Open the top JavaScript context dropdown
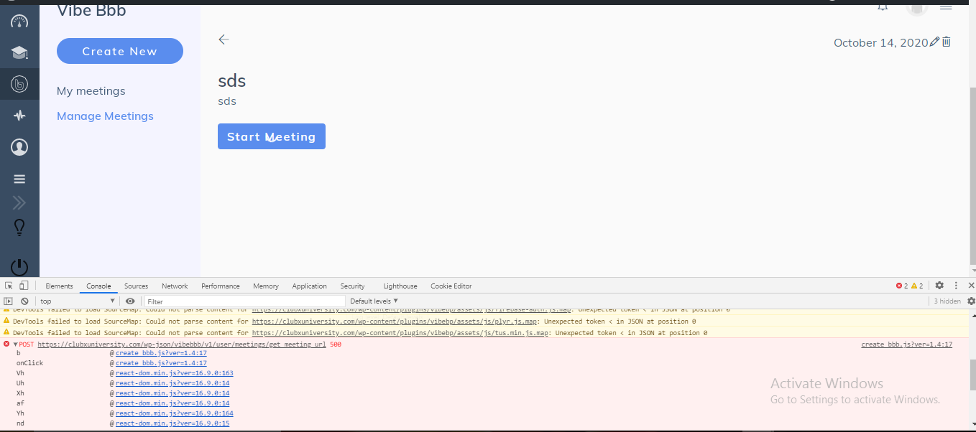Viewport: 976px width, 432px height. [x=78, y=301]
